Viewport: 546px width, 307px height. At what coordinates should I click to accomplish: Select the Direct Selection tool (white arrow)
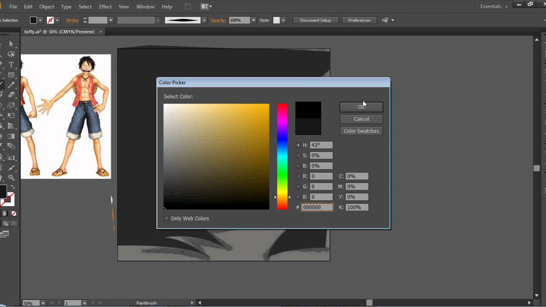click(12, 44)
